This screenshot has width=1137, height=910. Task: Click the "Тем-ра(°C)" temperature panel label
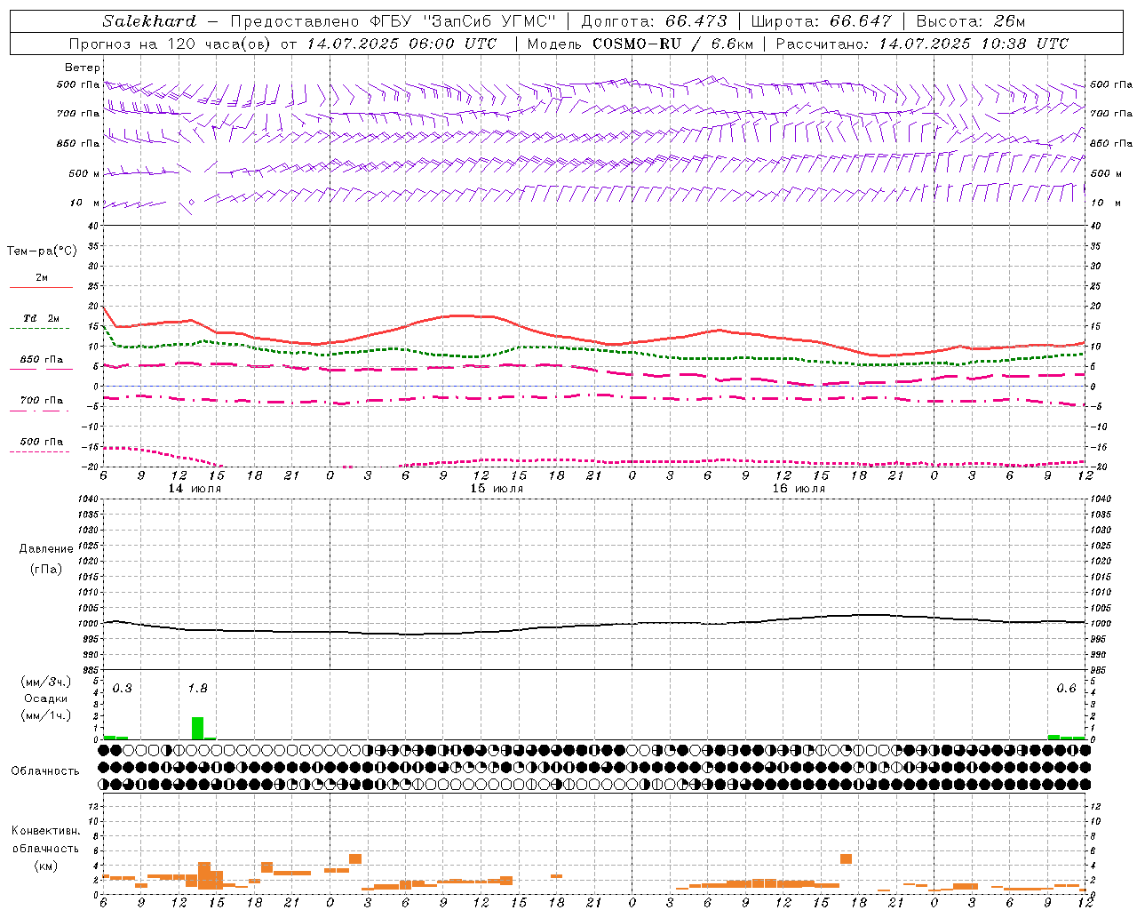pyautogui.click(x=42, y=251)
